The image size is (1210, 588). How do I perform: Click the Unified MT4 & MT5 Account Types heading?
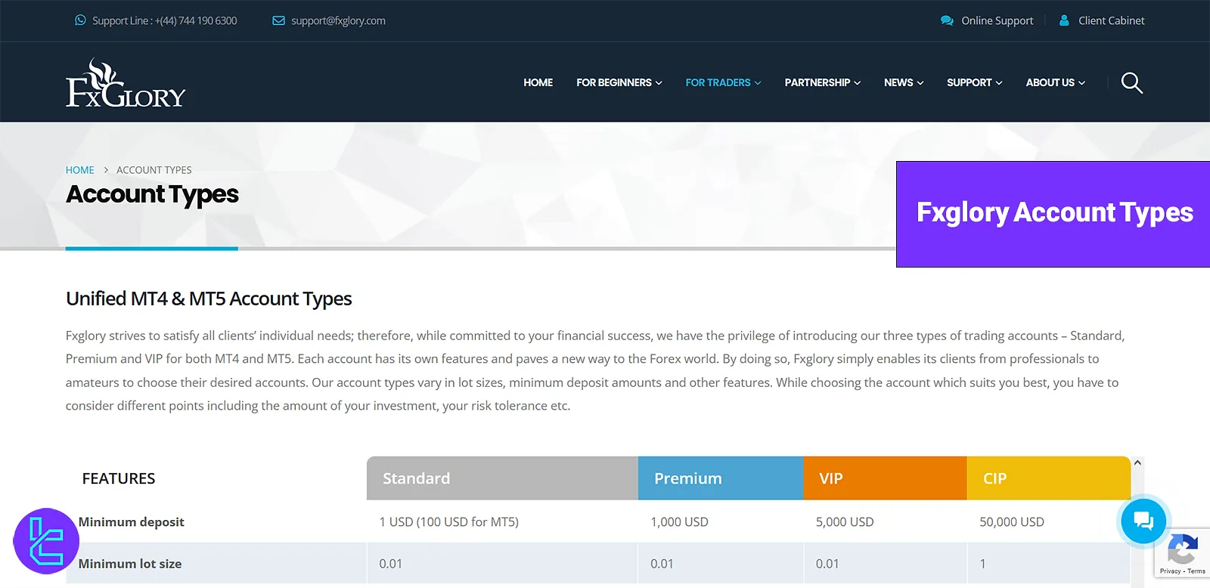tap(209, 299)
